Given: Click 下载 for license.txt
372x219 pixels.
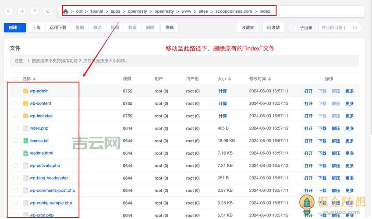Looking at the screenshot, I should (x=322, y=141).
